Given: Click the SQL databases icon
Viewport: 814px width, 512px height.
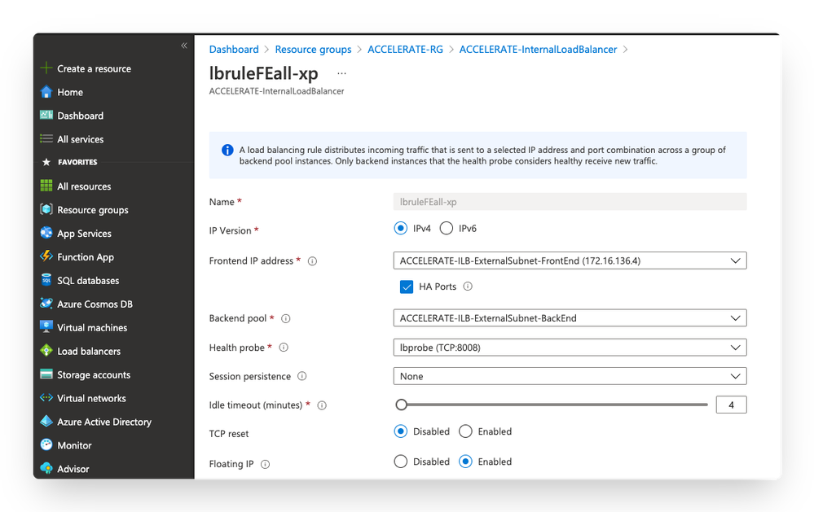Looking at the screenshot, I should (x=46, y=280).
